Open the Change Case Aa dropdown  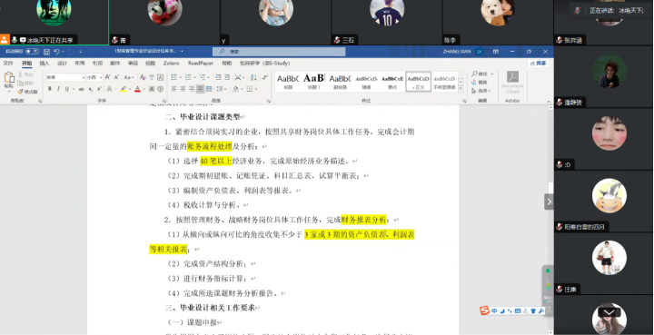pyautogui.click(x=128, y=77)
